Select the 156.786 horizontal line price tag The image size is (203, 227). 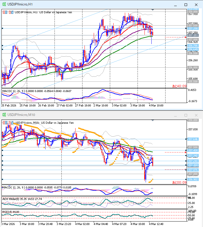(193, 46)
